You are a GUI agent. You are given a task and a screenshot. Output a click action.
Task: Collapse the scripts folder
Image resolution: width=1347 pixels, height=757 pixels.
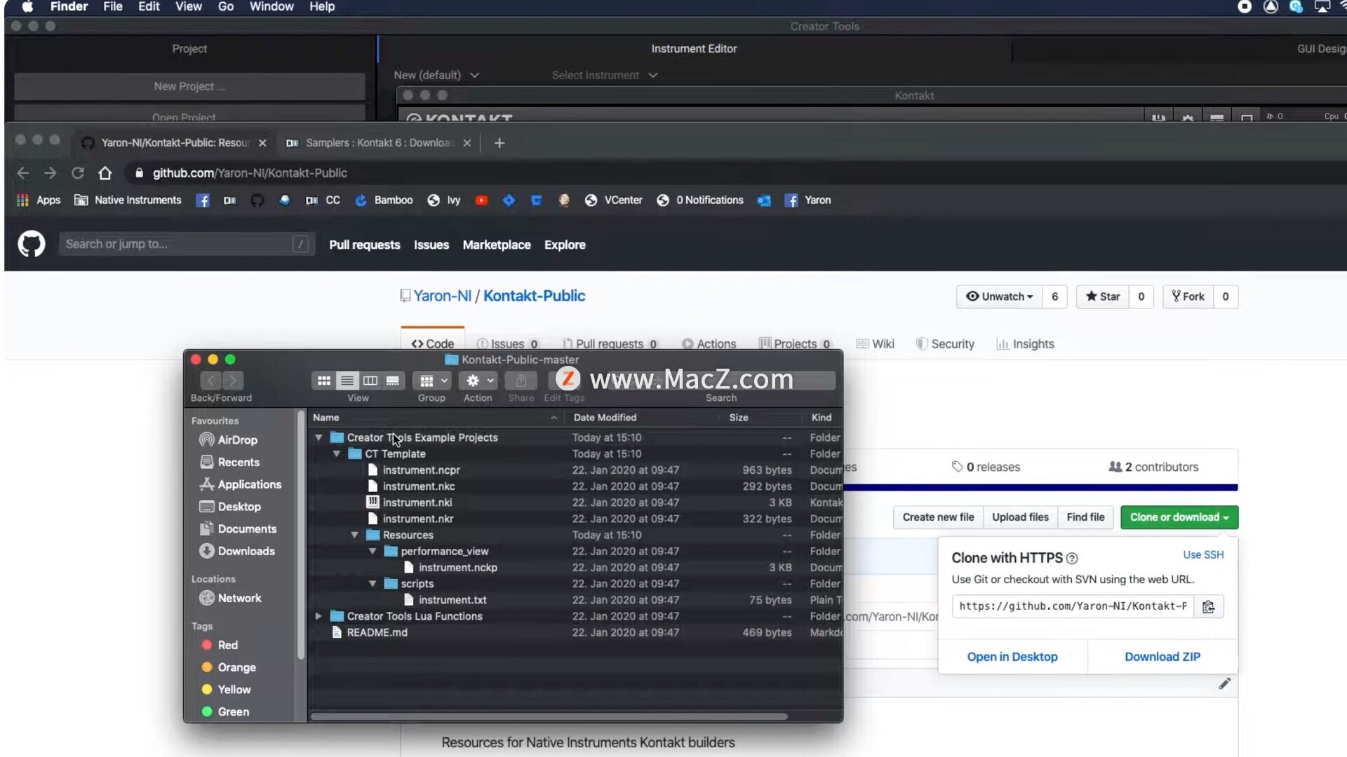[x=373, y=584]
